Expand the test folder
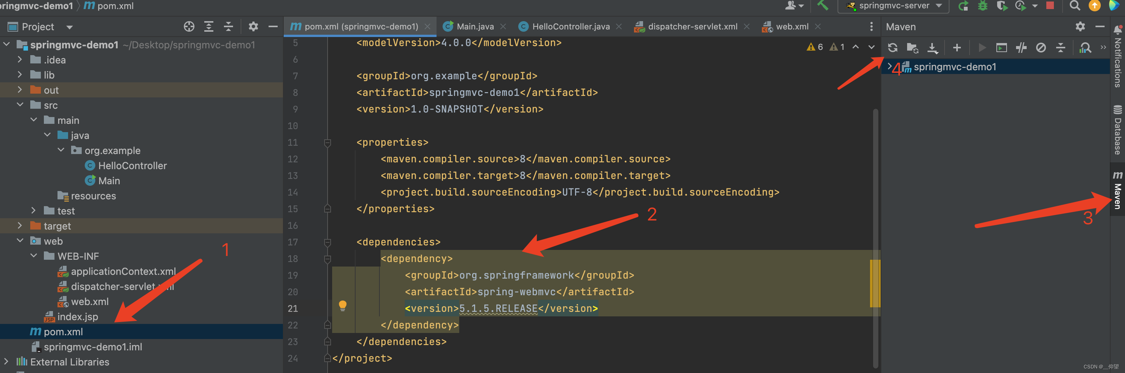The height and width of the screenshot is (373, 1125). coord(33,210)
